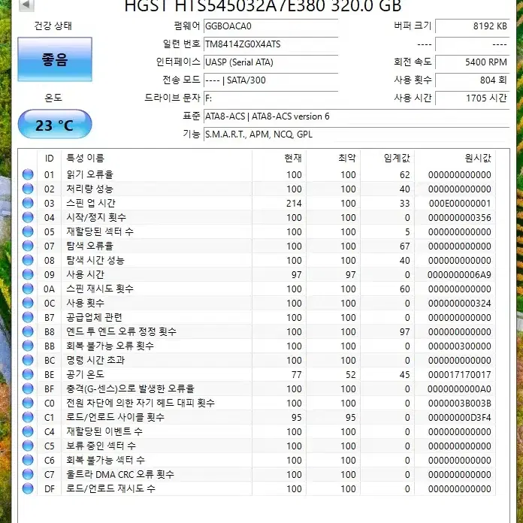Click the status orb for 01 읽기 오류율
This screenshot has height=523, width=523.
(x=28, y=174)
